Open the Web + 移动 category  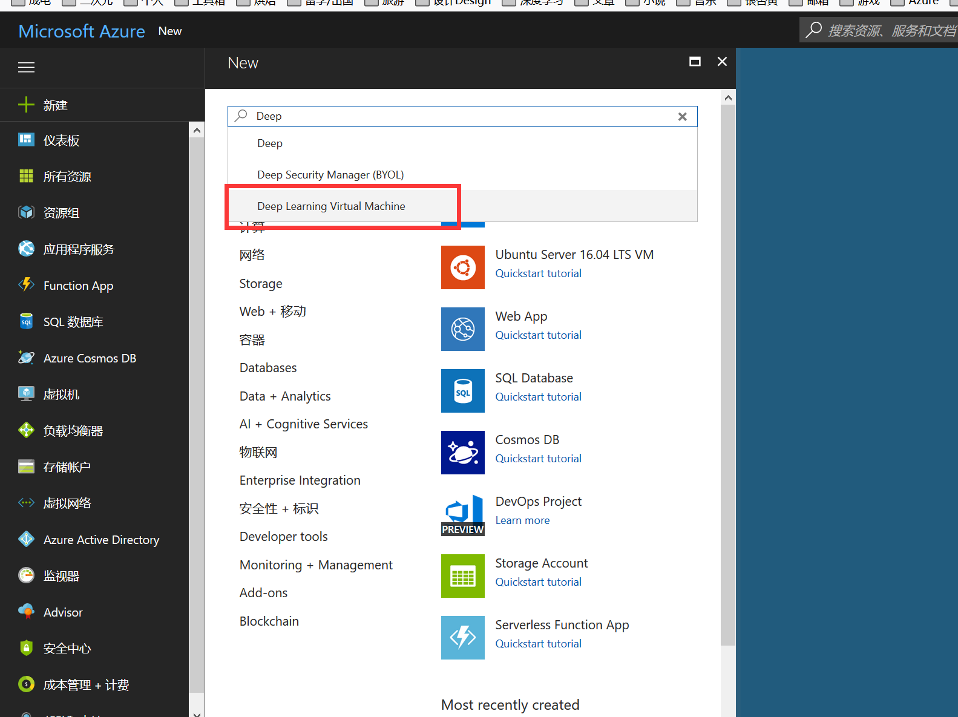point(273,312)
